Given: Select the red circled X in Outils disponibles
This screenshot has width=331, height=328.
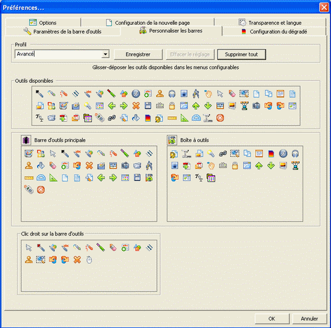Looking at the screenshot, I should tap(220, 118).
